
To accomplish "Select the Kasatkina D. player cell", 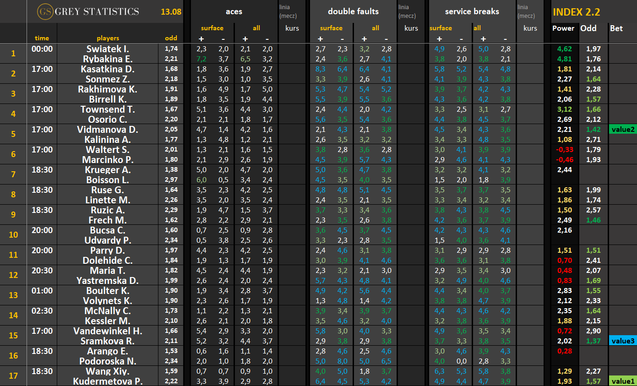I will [108, 69].
